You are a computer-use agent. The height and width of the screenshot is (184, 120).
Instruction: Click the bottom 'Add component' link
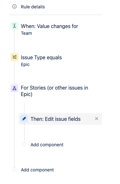pyautogui.click(x=37, y=170)
